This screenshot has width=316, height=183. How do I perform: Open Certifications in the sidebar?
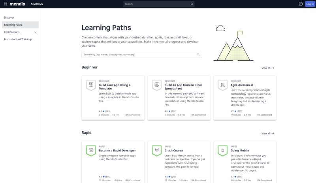click(12, 32)
